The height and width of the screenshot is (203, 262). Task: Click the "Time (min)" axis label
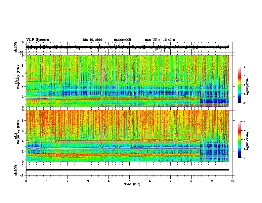[132, 184]
